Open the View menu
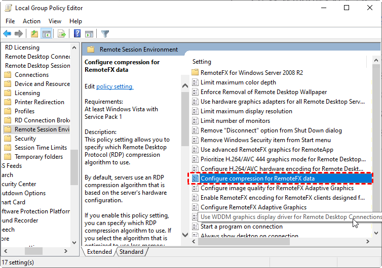Viewport: 382px width, 268px height. pos(55,21)
